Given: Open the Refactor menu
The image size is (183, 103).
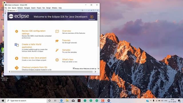Looking at the screenshot, I should [20, 8].
